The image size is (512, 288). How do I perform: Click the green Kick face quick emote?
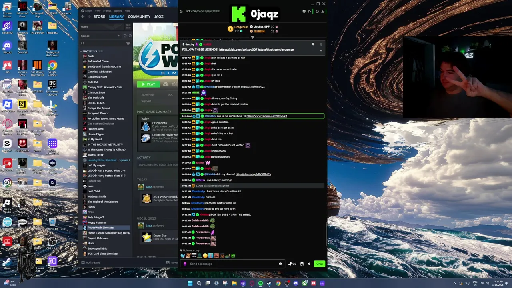click(233, 256)
